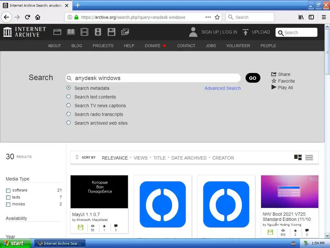Click the Share icon link
The height and width of the screenshot is (248, 330).
point(281,74)
